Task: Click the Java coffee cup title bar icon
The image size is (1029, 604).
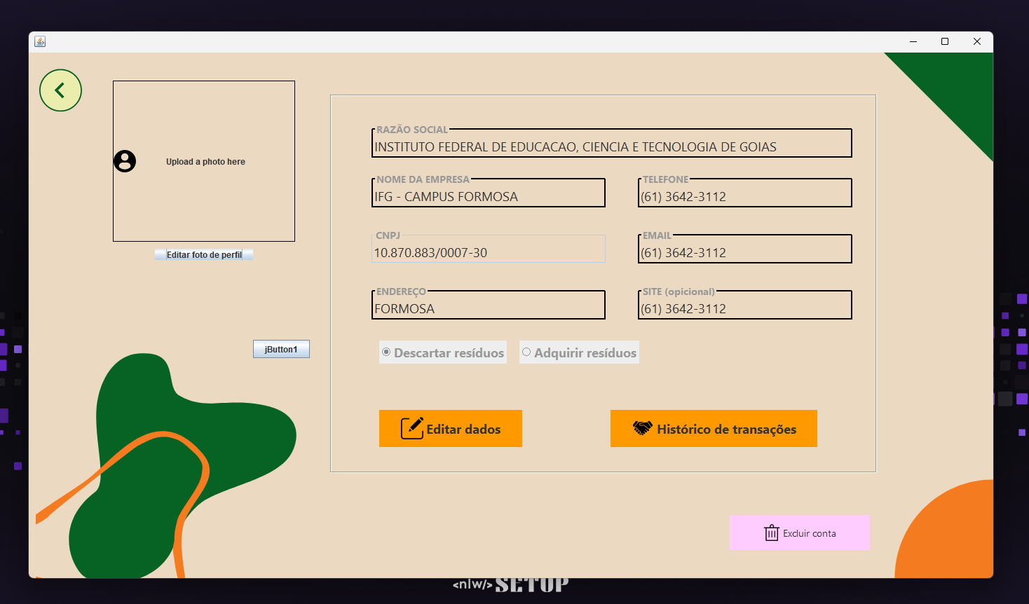Action: (x=40, y=41)
